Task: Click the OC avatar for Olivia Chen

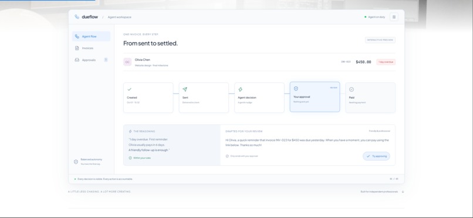Action: [x=127, y=62]
